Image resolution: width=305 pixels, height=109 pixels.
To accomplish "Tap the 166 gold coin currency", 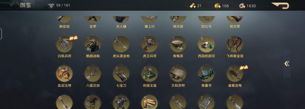I will [222, 6].
